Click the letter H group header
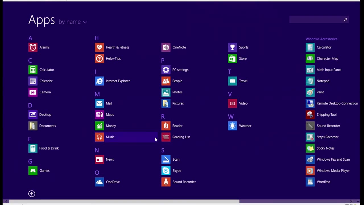This screenshot has width=364, height=205. [97, 38]
